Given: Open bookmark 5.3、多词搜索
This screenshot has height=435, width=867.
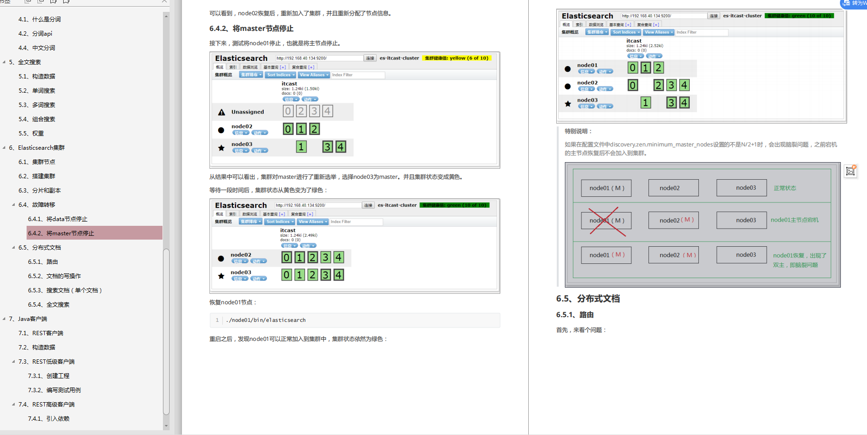Looking at the screenshot, I should click(x=37, y=105).
